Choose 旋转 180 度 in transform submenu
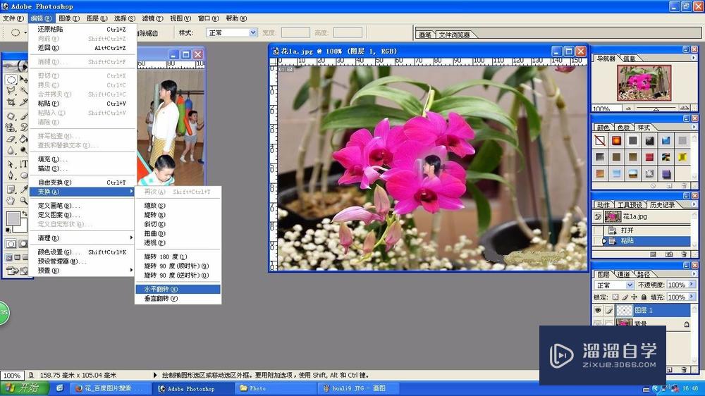Image resolution: width=705 pixels, height=396 pixels. click(178, 256)
